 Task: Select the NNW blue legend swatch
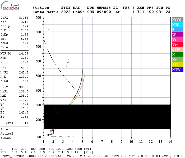coord(178,70)
